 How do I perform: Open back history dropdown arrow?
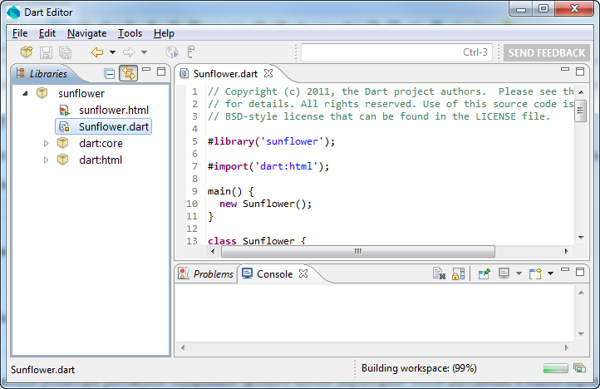coord(112,52)
